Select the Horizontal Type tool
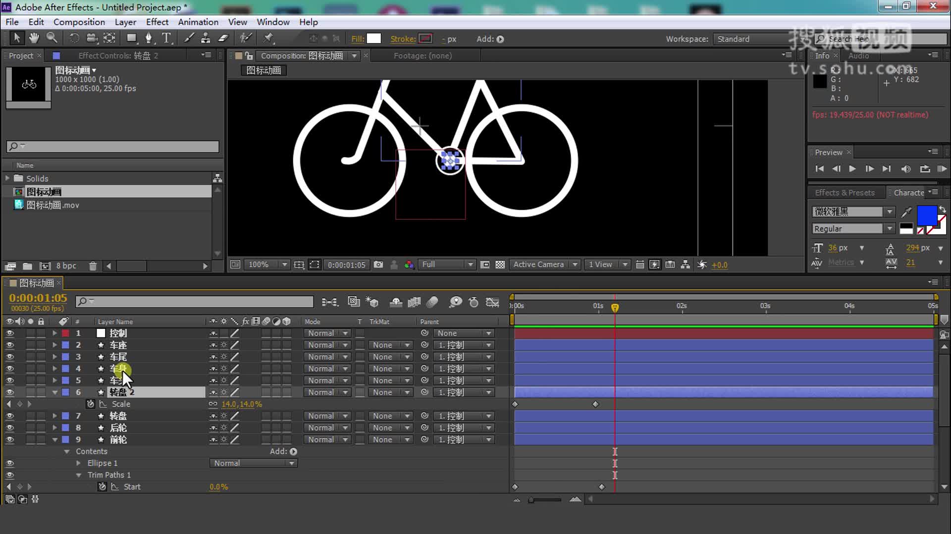 tap(166, 38)
